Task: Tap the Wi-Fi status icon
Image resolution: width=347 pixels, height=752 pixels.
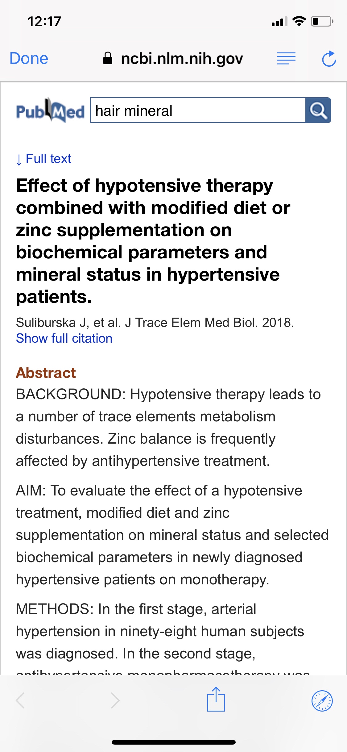Action: click(299, 21)
